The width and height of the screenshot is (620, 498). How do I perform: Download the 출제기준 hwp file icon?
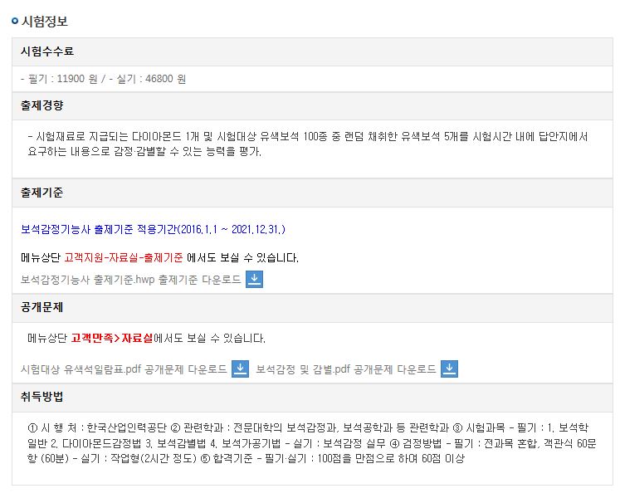coord(254,279)
